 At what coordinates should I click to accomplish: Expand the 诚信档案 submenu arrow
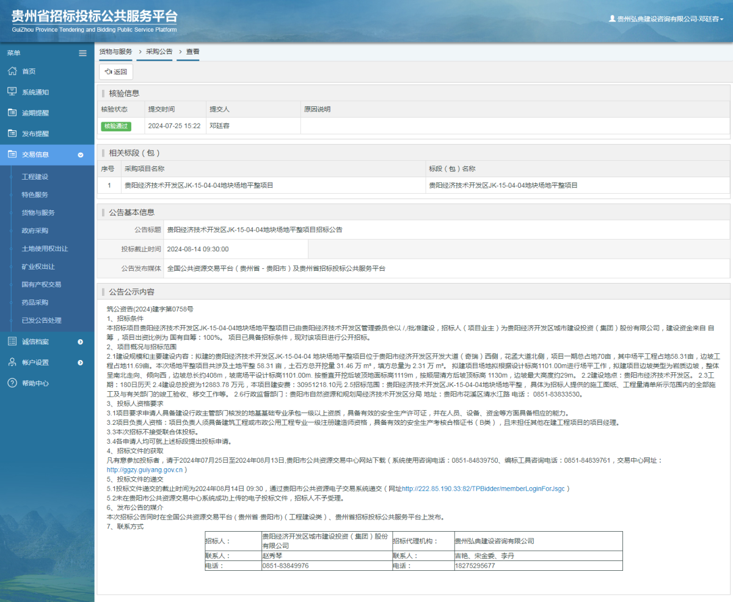[81, 342]
